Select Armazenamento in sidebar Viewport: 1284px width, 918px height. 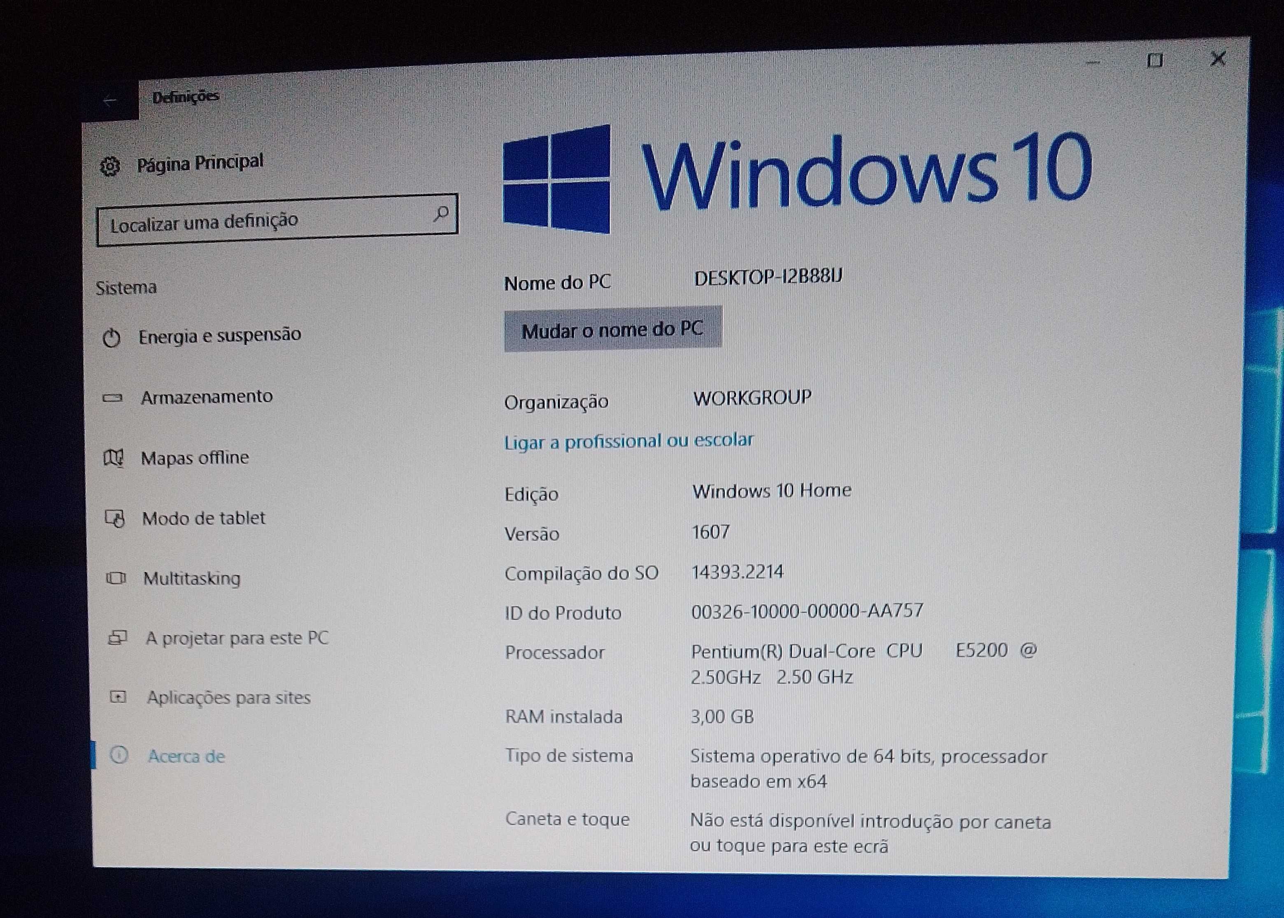click(207, 397)
